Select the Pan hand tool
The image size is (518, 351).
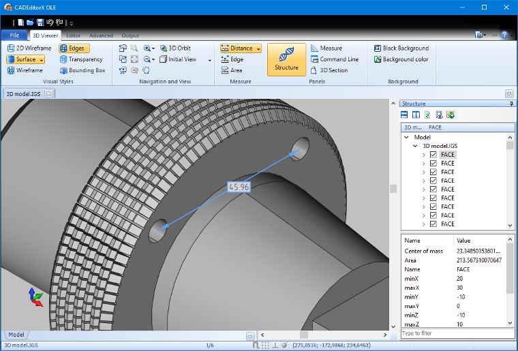[146, 70]
